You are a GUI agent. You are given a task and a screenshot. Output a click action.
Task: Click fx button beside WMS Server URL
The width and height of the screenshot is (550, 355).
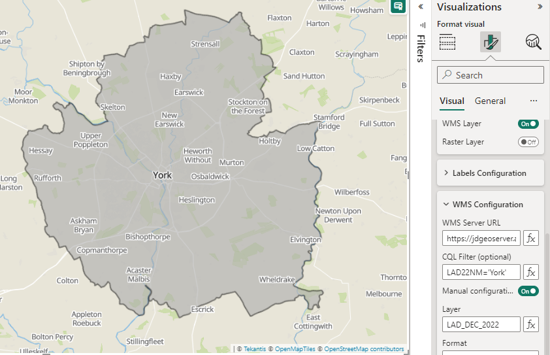(531, 238)
